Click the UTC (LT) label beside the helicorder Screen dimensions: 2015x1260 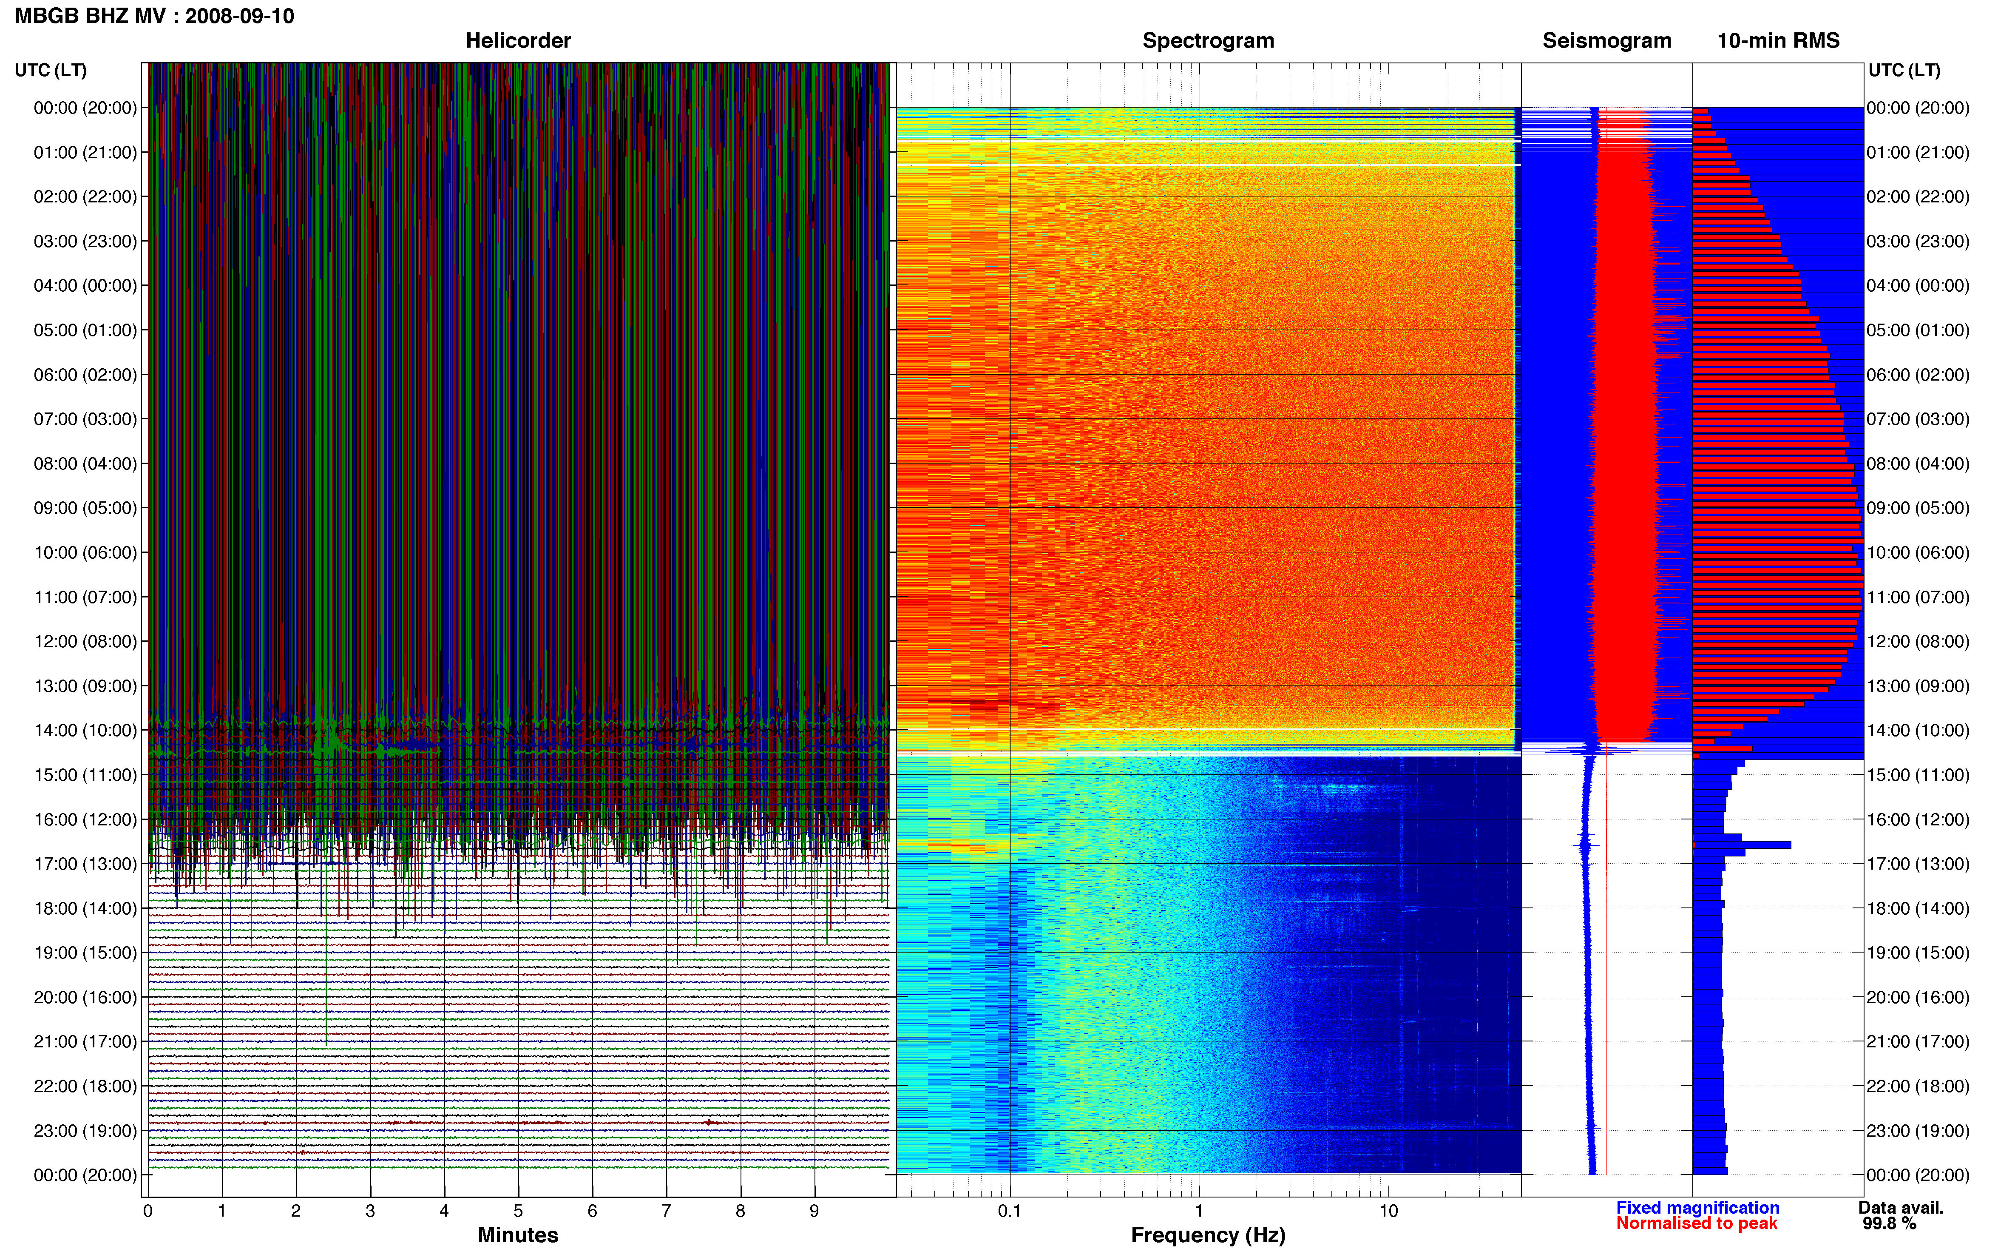pos(51,70)
